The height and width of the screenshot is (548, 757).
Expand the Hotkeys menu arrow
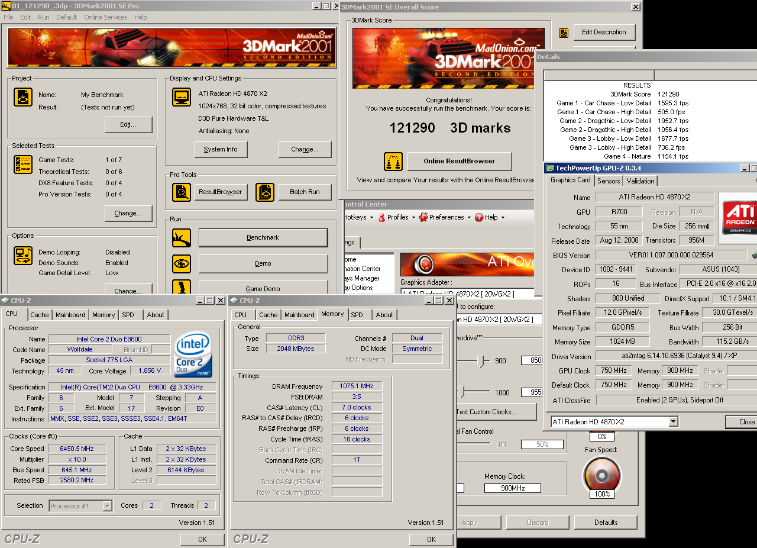click(371, 217)
